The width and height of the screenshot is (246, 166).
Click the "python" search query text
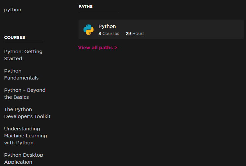[13, 10]
